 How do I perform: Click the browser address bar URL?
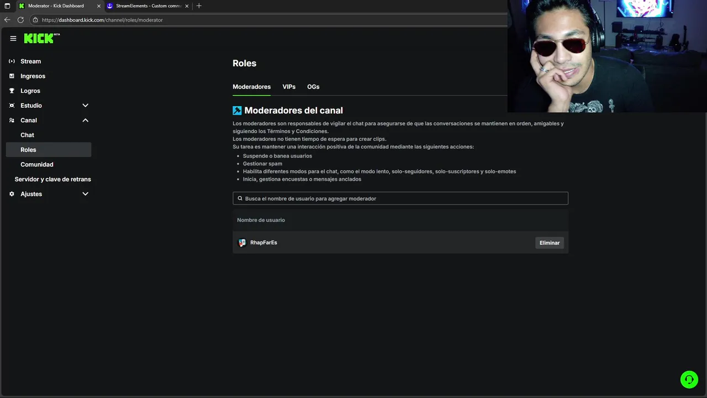tap(102, 20)
